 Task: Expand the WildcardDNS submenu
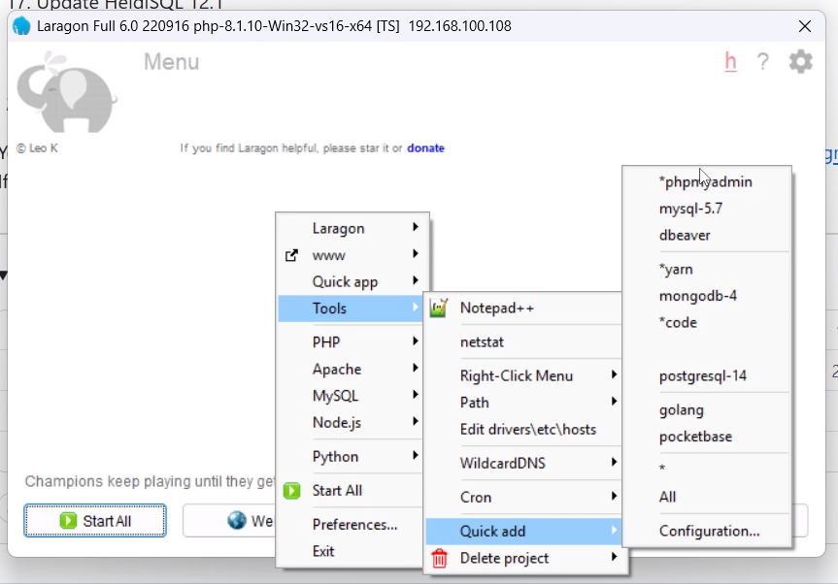[x=523, y=463]
